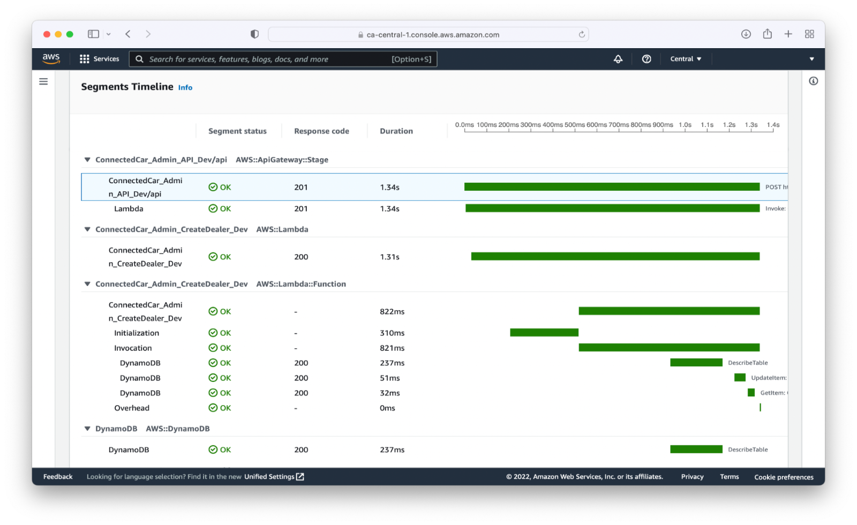Open the Central region dropdown

click(x=686, y=59)
